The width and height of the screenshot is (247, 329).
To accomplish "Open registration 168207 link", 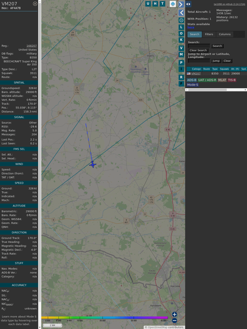I will click(31, 46).
